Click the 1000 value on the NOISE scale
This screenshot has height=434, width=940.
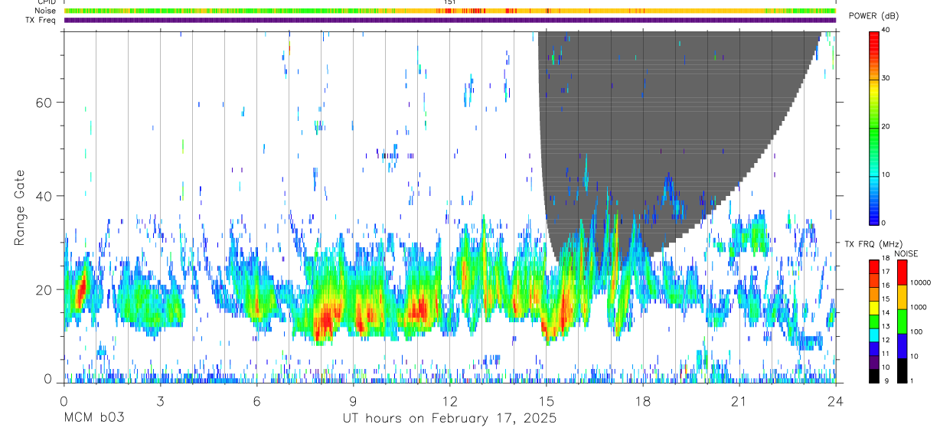point(918,307)
